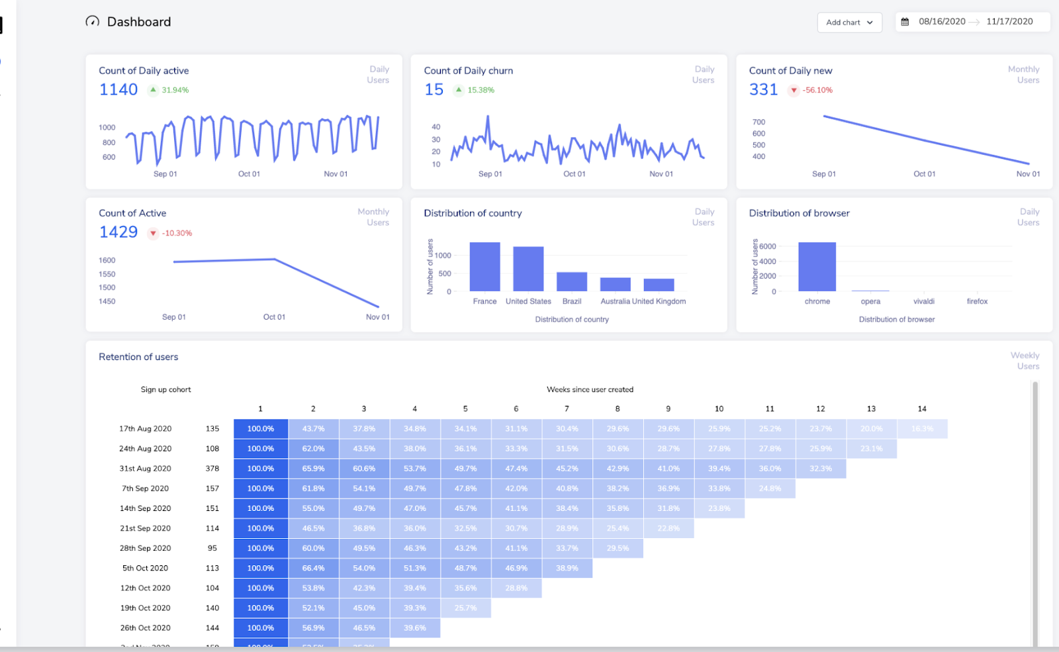The image size is (1059, 652).
Task: Click the 12th Oct 2020 cohort row label
Action: [x=145, y=588]
